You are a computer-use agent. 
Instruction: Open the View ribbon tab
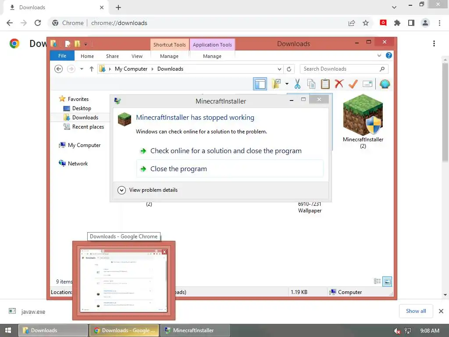point(137,56)
